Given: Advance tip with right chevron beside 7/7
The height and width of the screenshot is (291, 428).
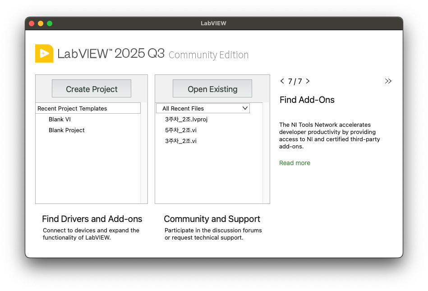Looking at the screenshot, I should pyautogui.click(x=308, y=81).
